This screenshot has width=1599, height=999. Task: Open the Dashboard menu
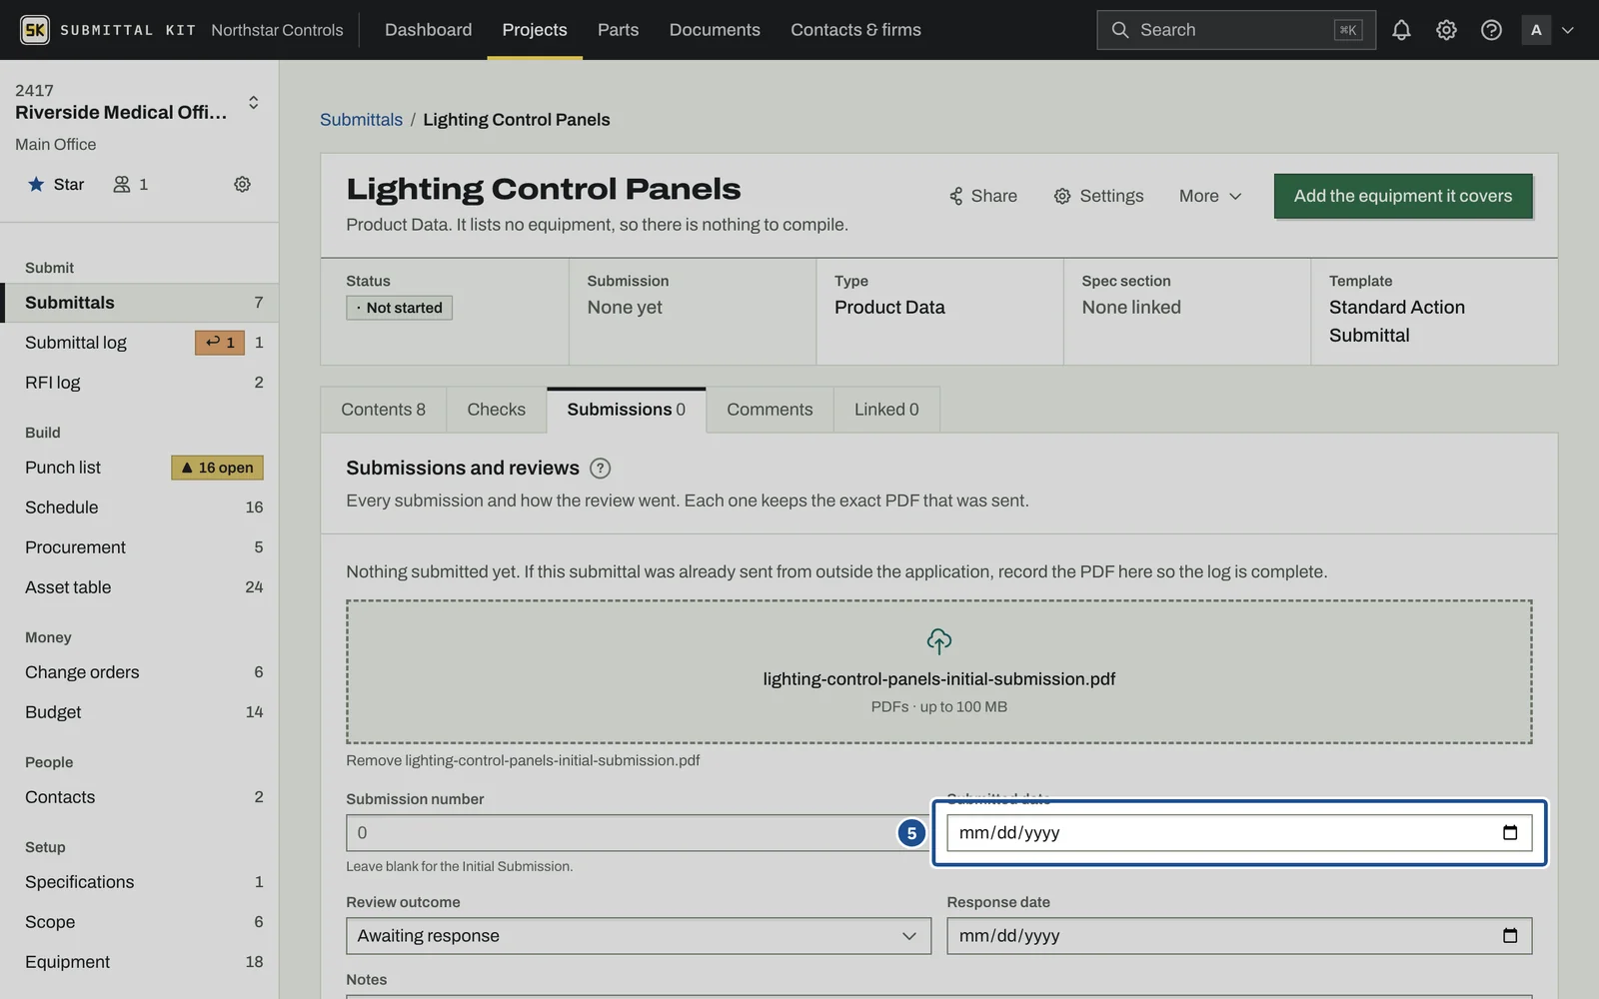tap(428, 30)
